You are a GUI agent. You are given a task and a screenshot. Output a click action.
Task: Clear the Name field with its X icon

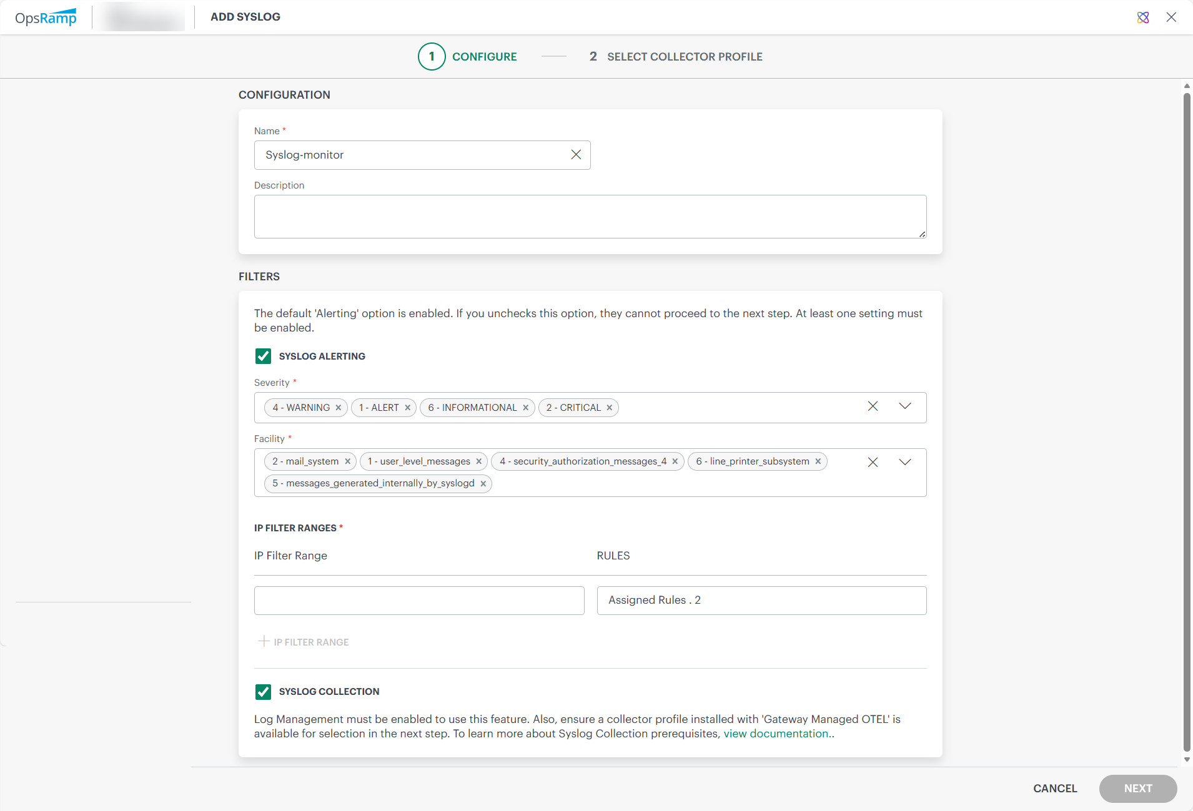click(576, 155)
